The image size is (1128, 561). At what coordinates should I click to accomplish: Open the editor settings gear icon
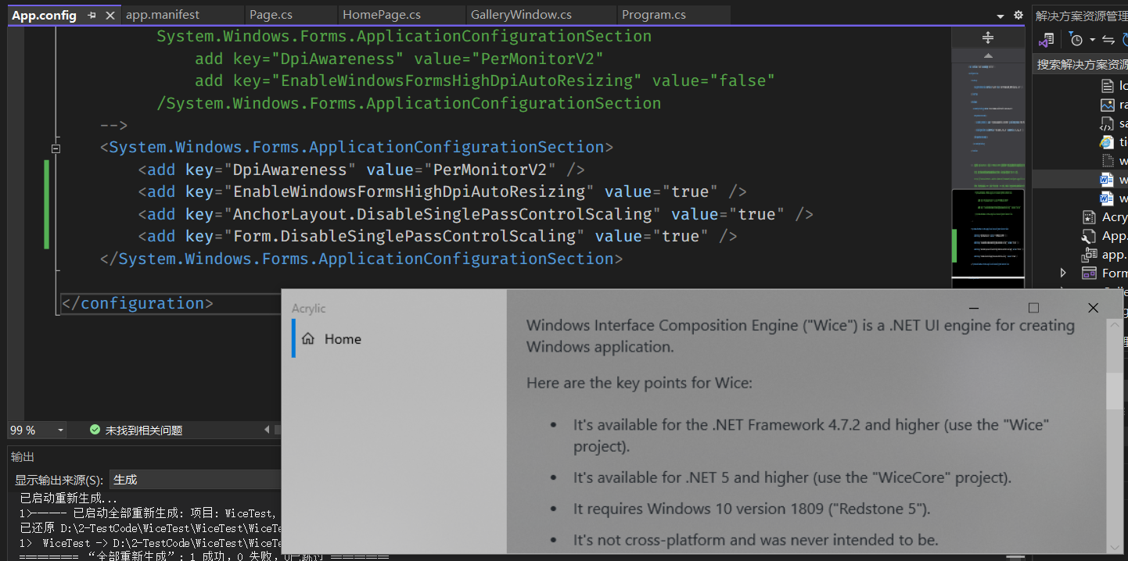click(1018, 15)
